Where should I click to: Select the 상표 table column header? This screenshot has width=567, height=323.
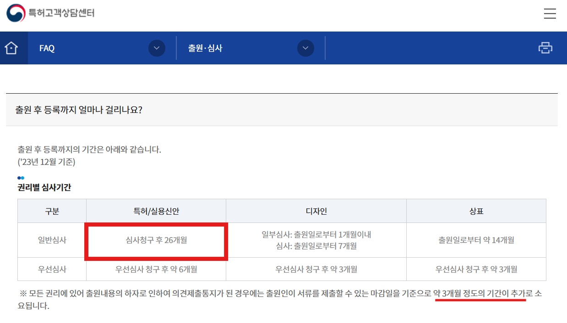(475, 211)
